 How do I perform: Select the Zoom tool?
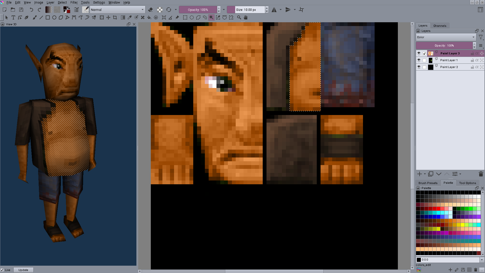click(239, 17)
